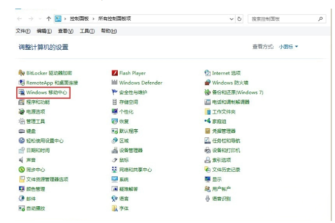Viewport: 335px width, 223px height.
Task: Go back with the back arrow
Action: tap(20, 19)
